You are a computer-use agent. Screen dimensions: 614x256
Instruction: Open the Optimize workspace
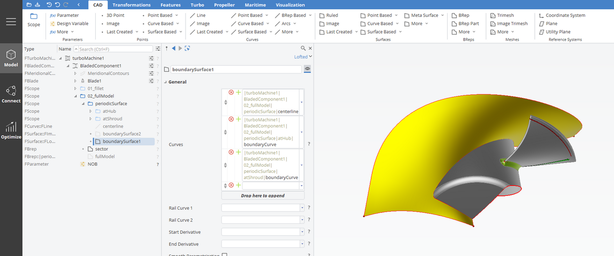coord(11,130)
